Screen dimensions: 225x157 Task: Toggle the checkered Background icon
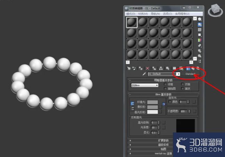[200, 30]
